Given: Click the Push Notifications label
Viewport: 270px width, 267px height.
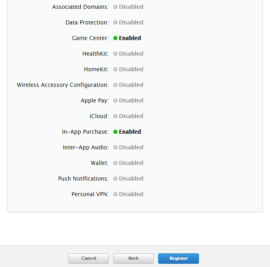Looking at the screenshot, I should point(83,179).
